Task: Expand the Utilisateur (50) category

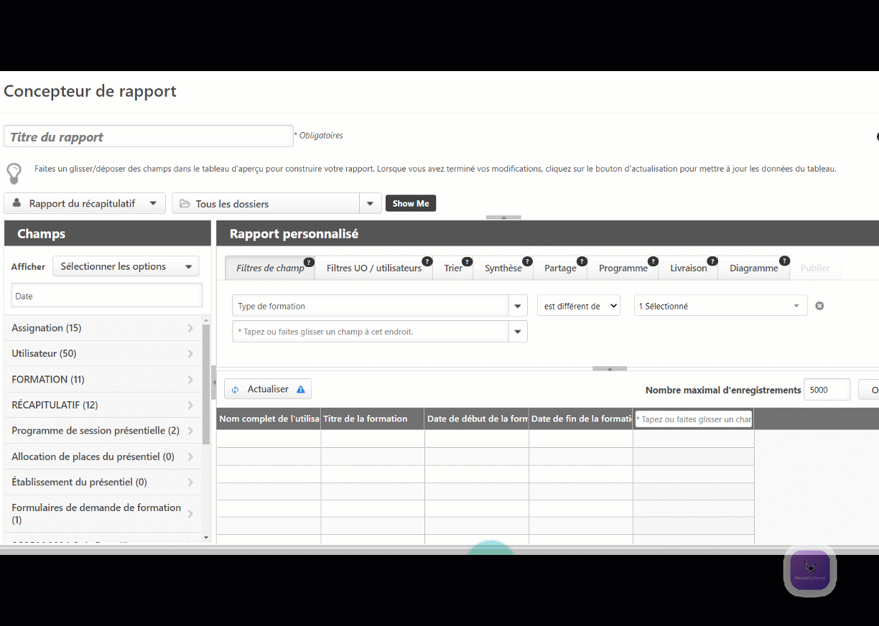Action: [103, 354]
